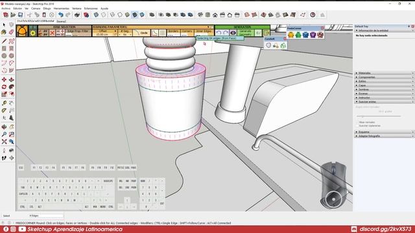This screenshot has height=233, width=415.
Task: Expand the Componentes panel
Action: 385,77
